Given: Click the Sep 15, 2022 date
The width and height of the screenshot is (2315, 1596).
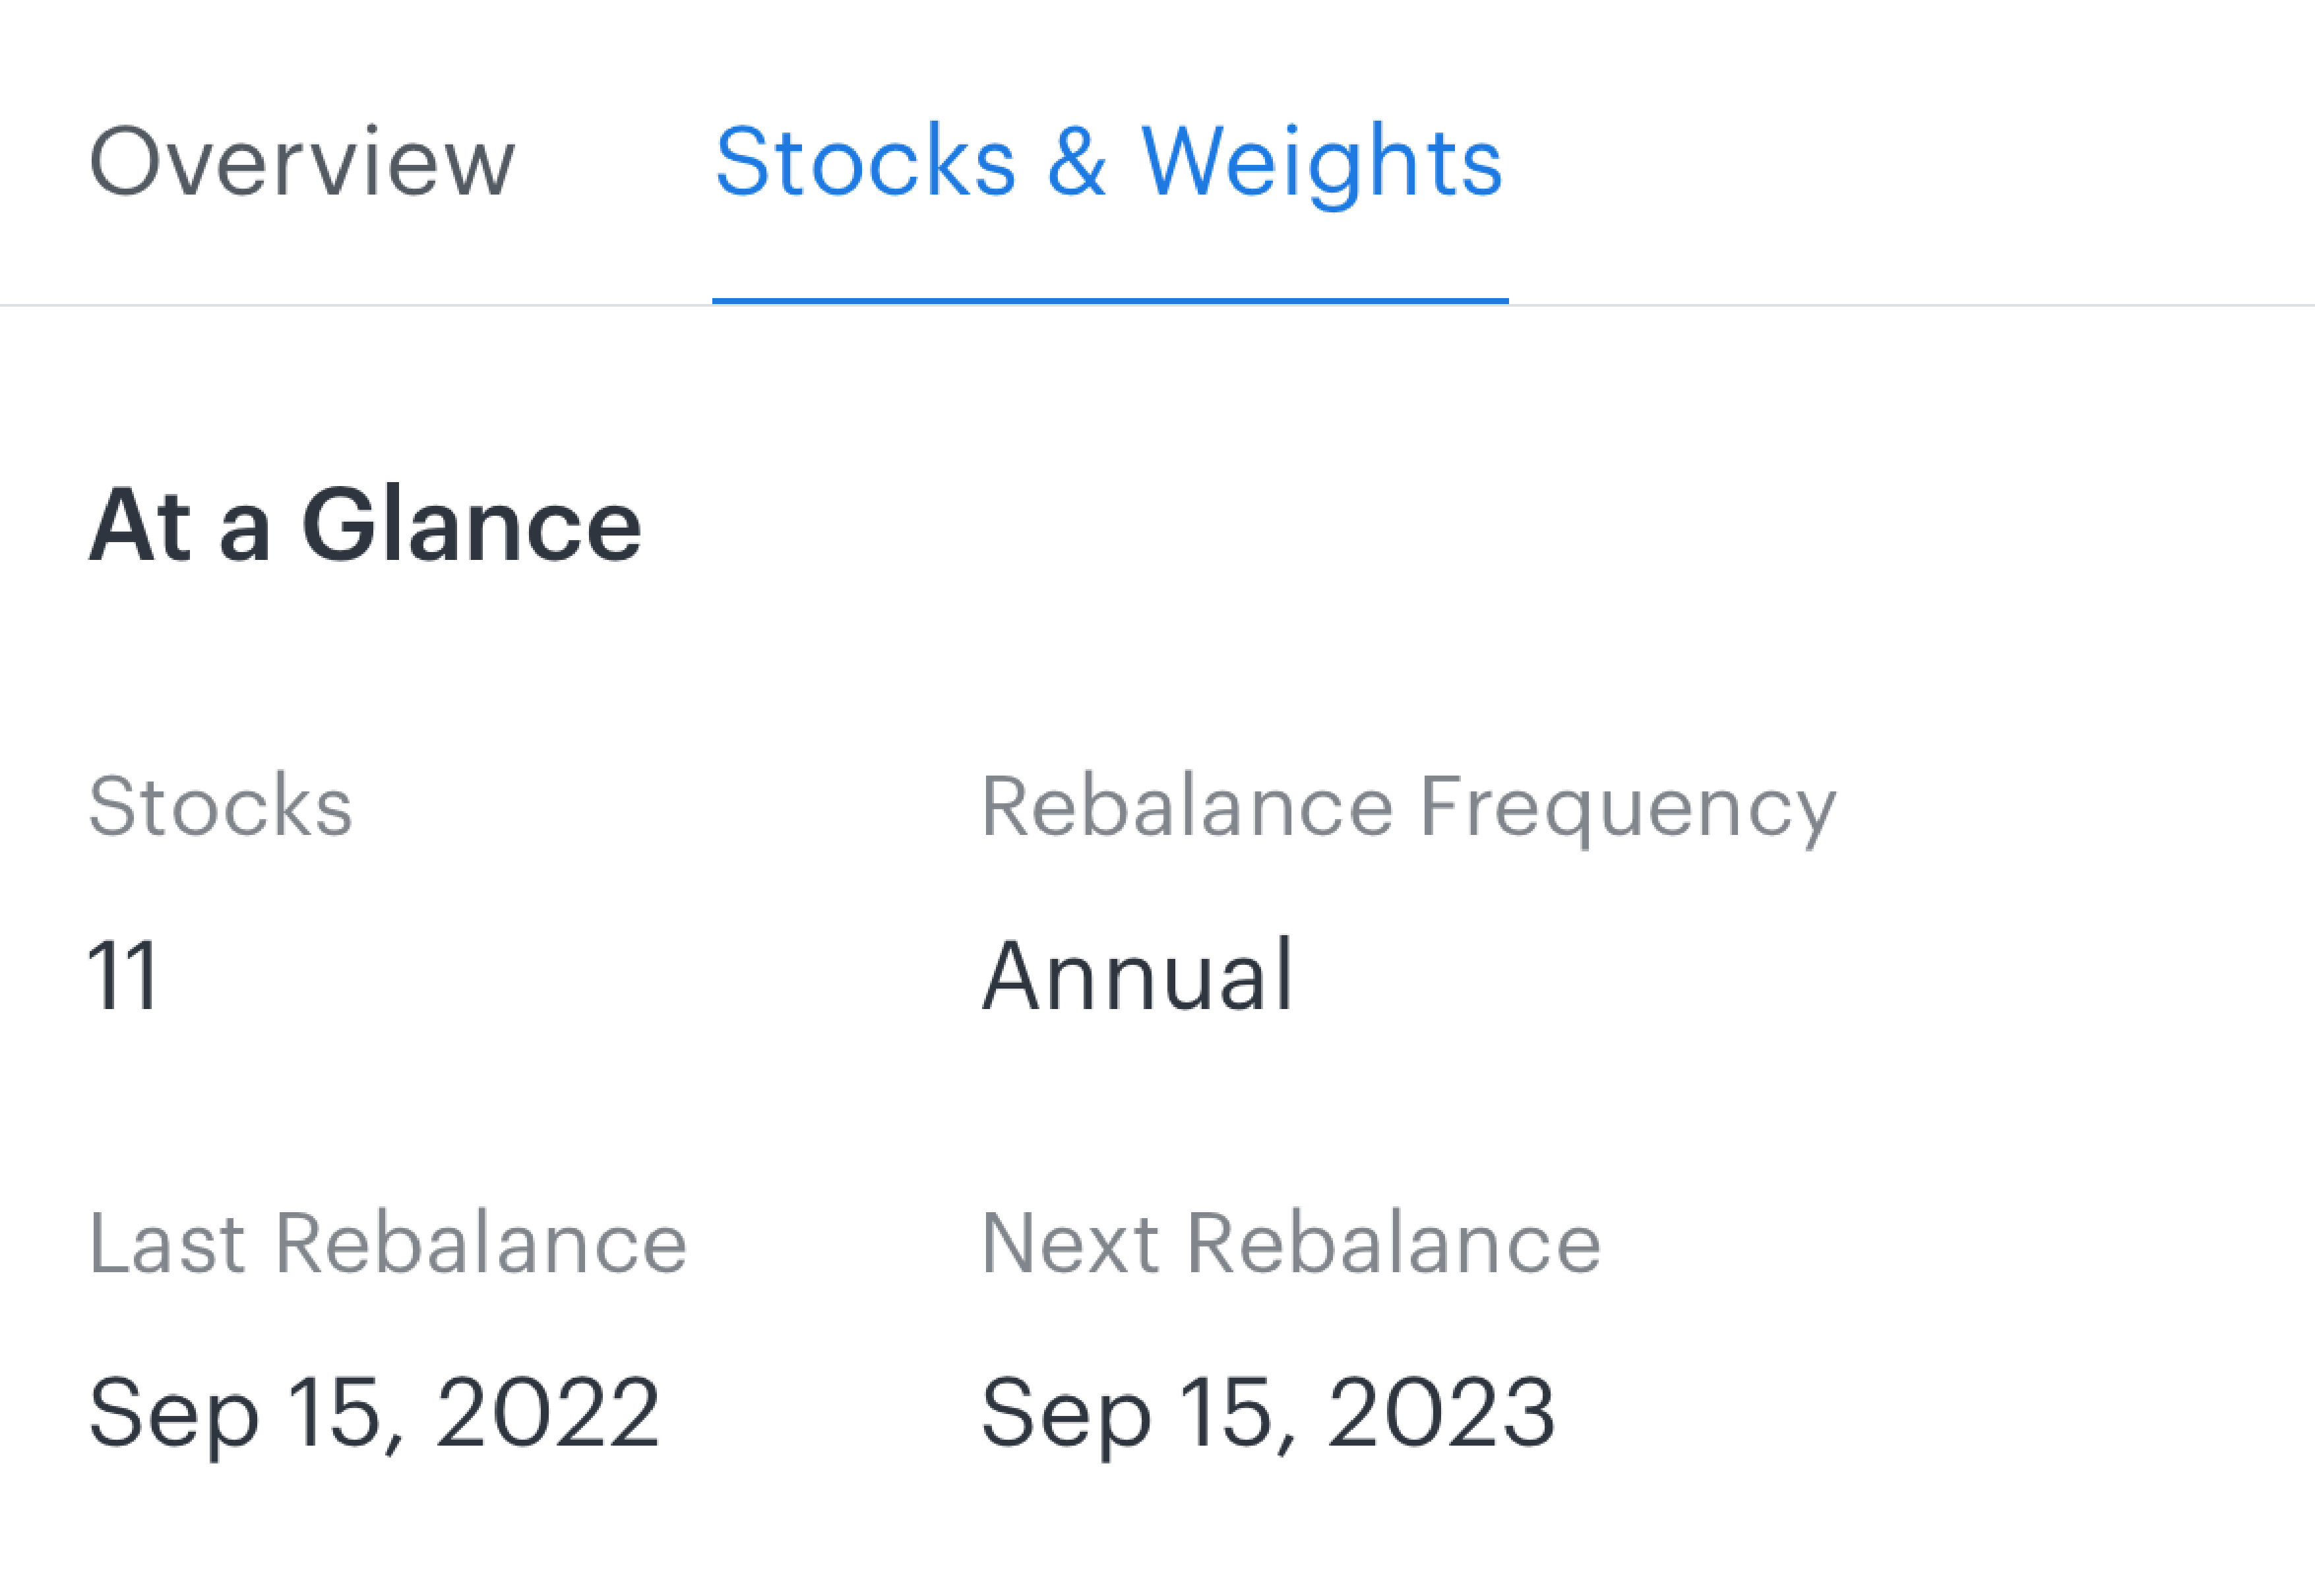Looking at the screenshot, I should 374,1413.
